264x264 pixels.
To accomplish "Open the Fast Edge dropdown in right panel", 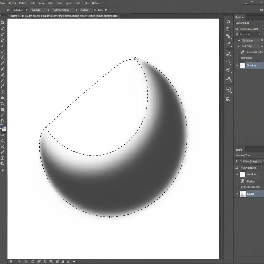I will 262,46.
